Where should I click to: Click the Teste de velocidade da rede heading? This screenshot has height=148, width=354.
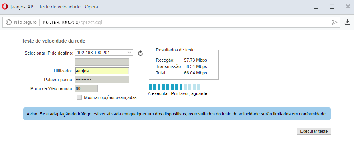pos(53,41)
